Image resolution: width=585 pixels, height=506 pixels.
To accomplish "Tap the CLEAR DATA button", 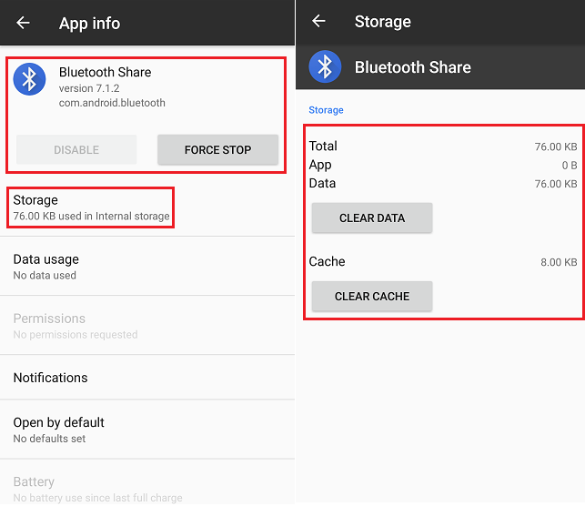I will click(x=372, y=218).
